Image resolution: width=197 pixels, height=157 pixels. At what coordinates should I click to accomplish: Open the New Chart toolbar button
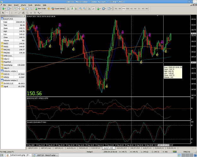[3, 8]
